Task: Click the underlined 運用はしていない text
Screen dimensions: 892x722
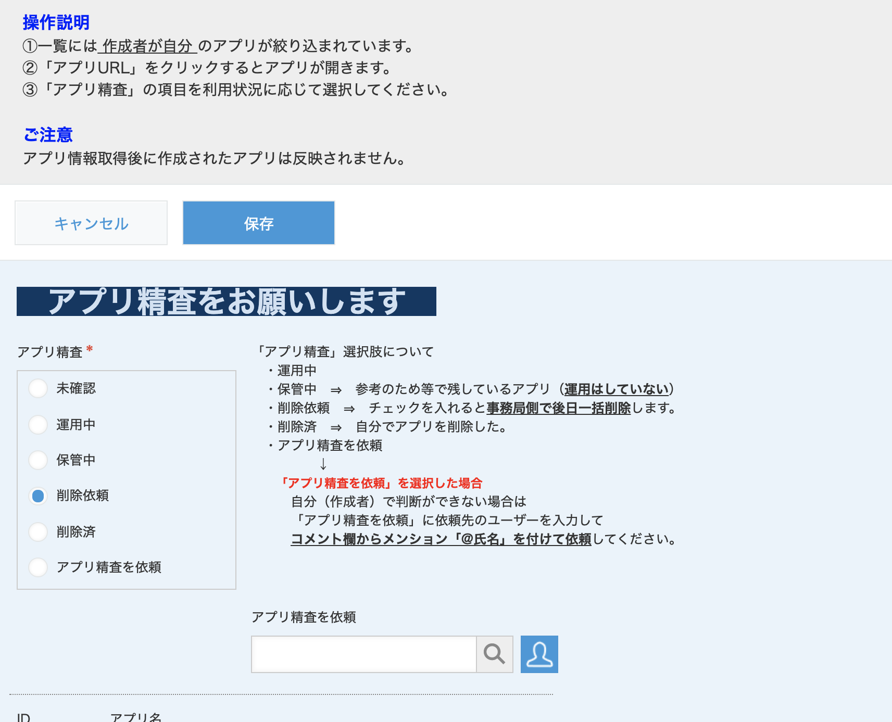Action: (x=617, y=389)
